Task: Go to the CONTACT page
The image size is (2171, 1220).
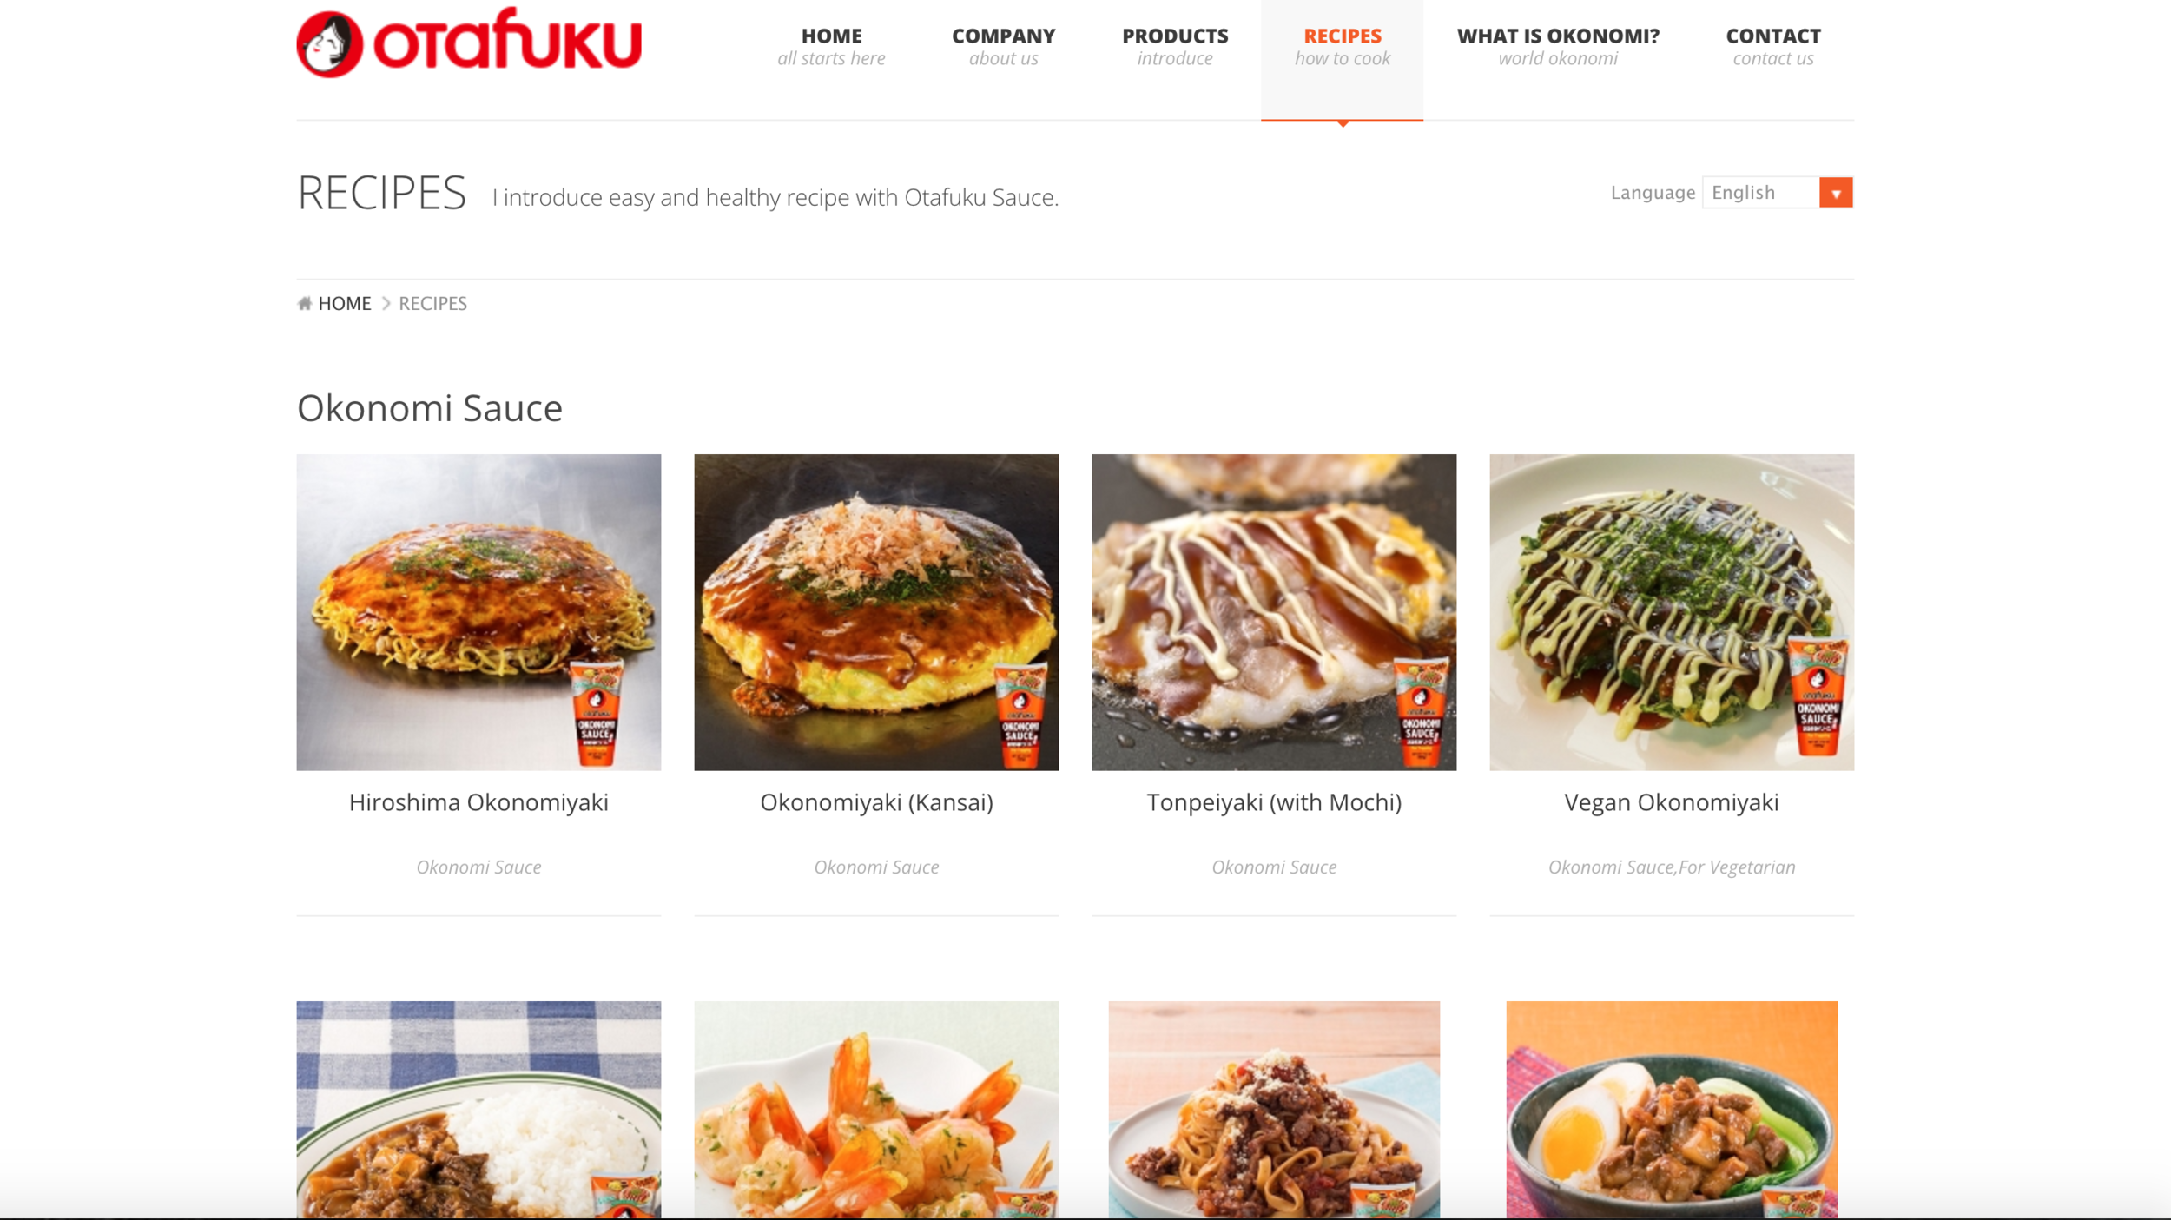Action: 1773,47
